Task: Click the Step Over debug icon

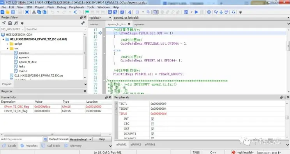Action: [216, 12]
